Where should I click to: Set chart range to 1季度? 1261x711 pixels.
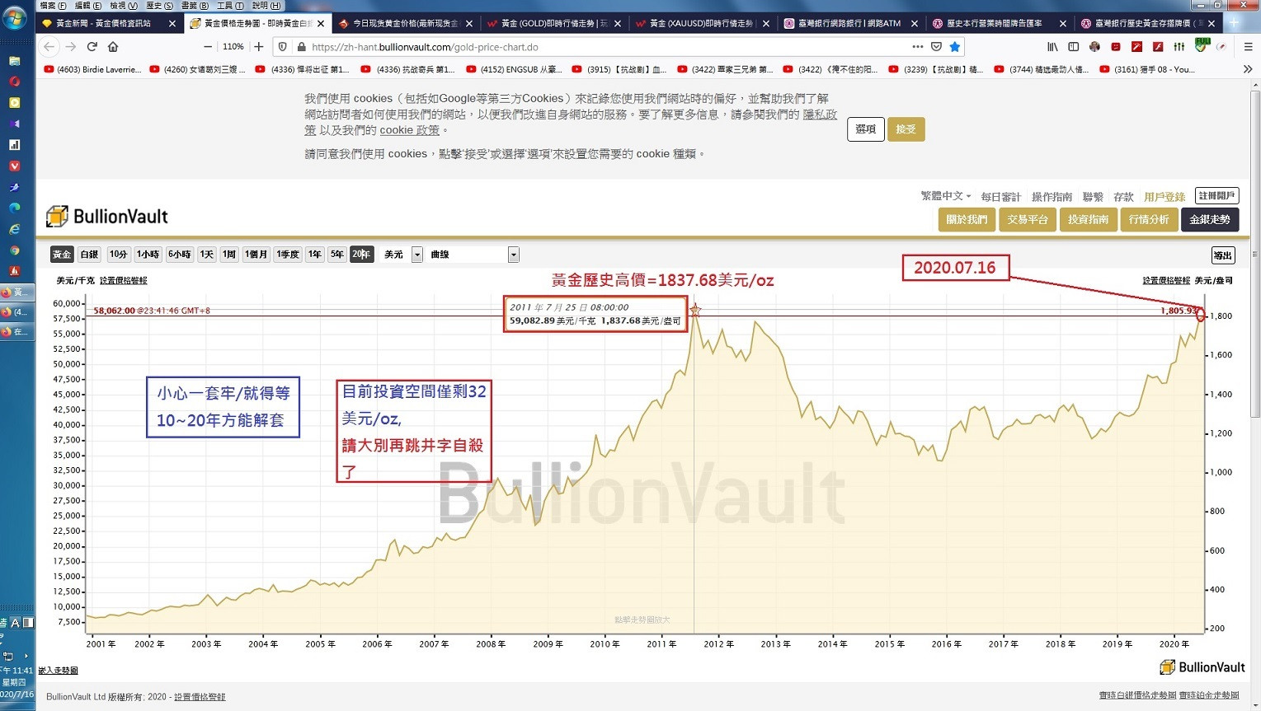tap(288, 255)
